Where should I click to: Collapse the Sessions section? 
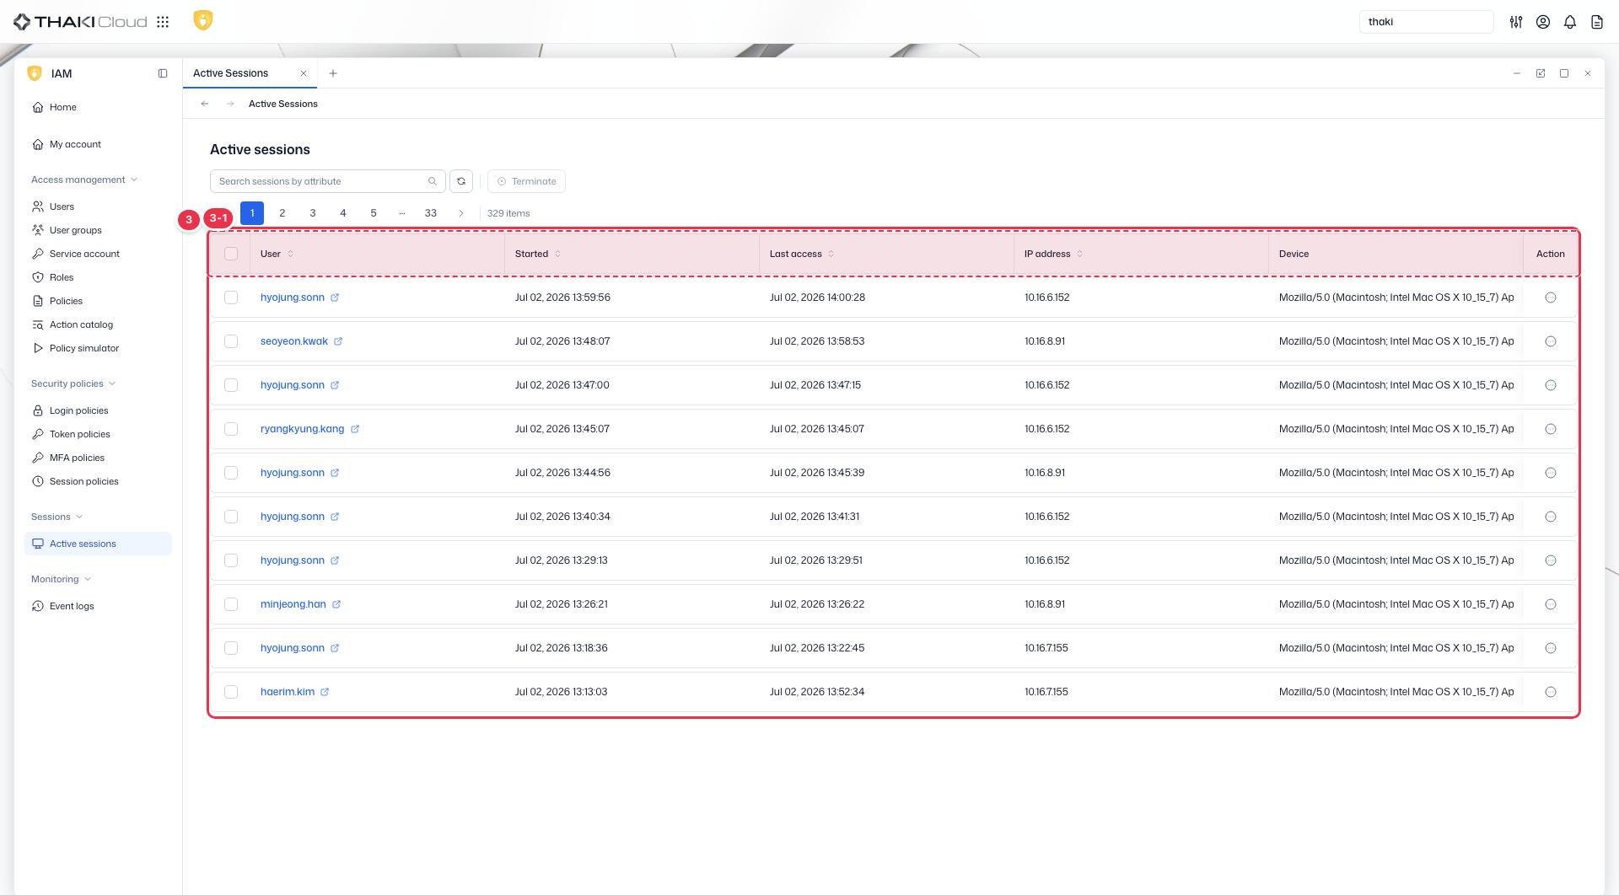(x=57, y=517)
